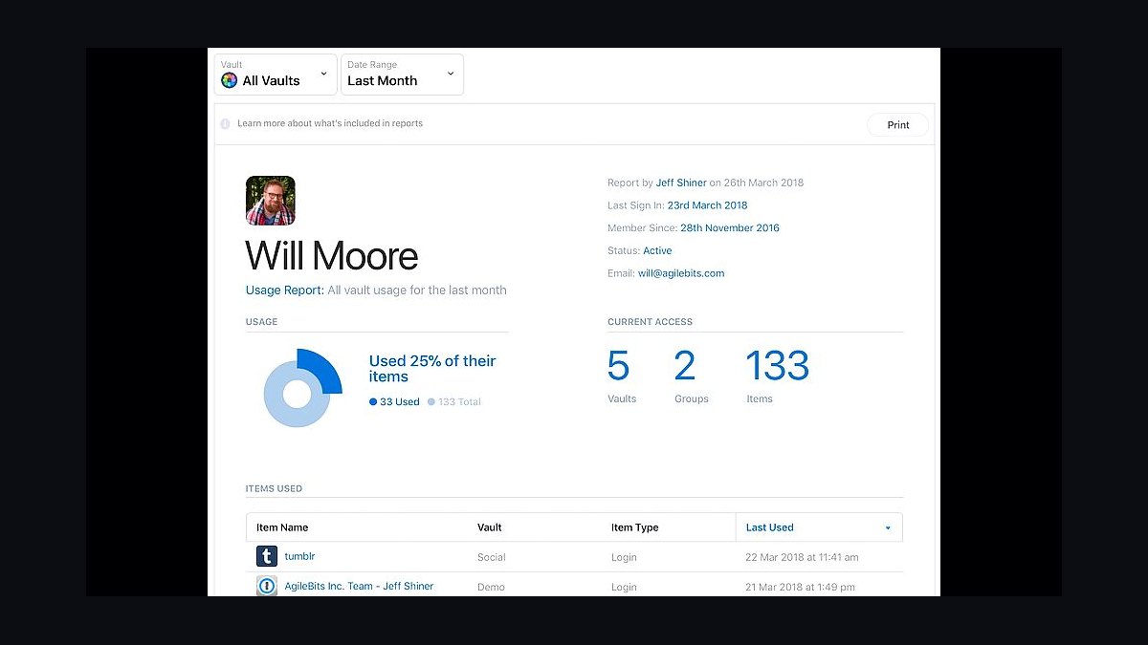Viewport: 1148px width, 645px height.
Task: Sort by the Last Used column
Action: [x=819, y=527]
